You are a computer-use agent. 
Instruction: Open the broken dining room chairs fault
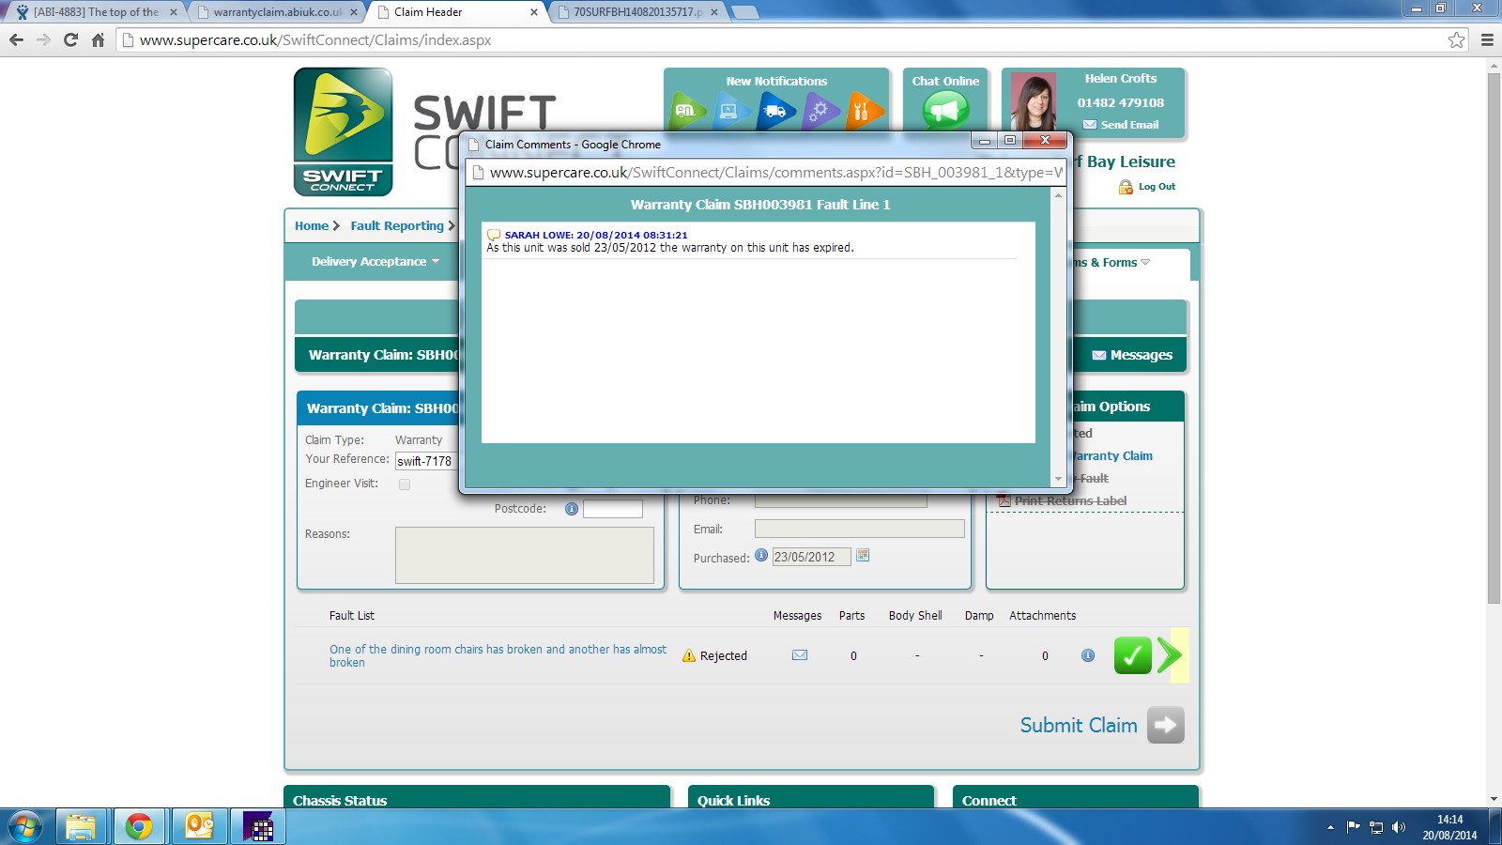point(498,655)
